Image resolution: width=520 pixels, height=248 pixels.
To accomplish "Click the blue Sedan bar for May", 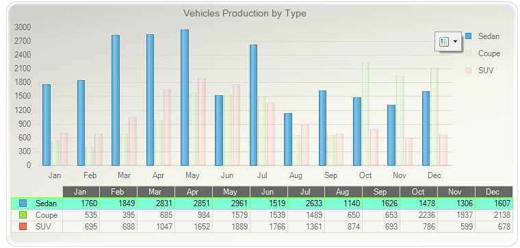I will click(x=185, y=97).
